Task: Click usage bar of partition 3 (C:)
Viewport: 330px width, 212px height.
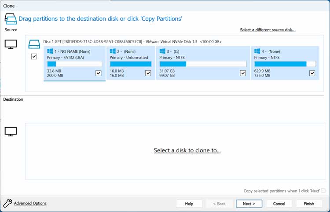Action: (x=203, y=64)
